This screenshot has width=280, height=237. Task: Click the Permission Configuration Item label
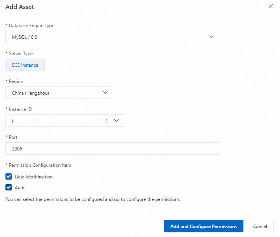(x=40, y=165)
